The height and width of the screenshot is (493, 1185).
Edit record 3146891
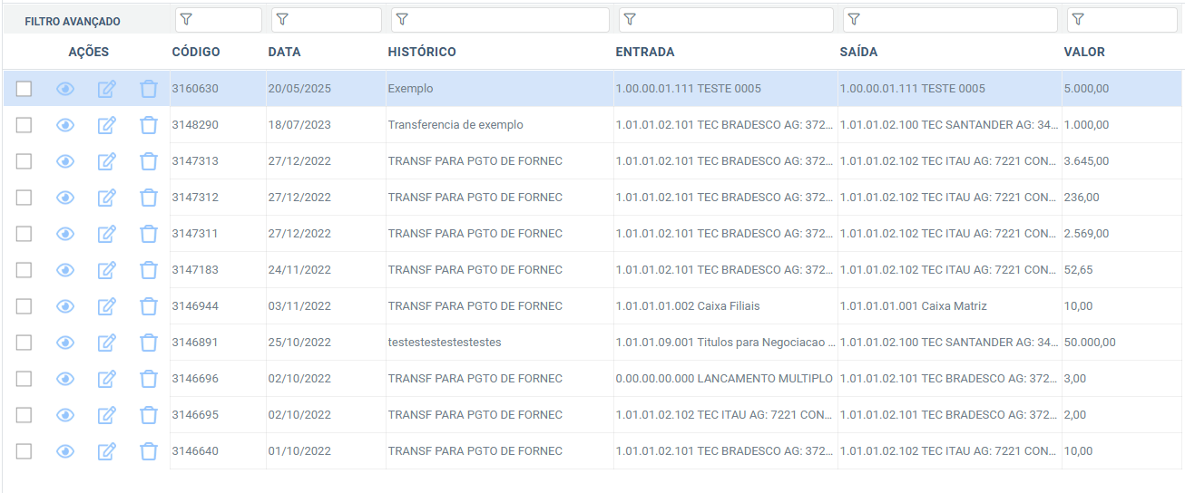(x=107, y=343)
